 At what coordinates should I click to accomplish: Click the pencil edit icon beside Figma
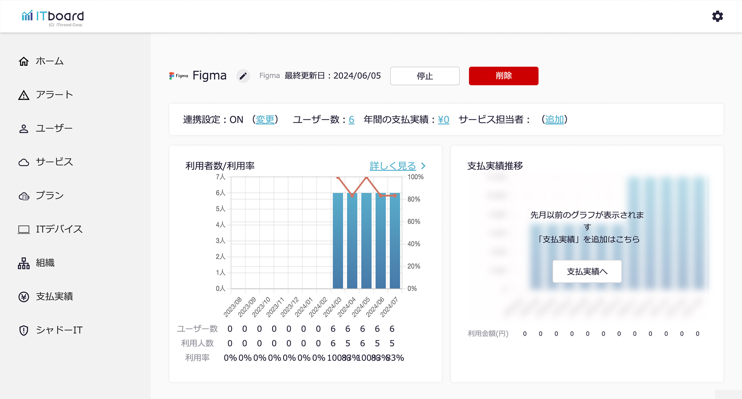243,76
